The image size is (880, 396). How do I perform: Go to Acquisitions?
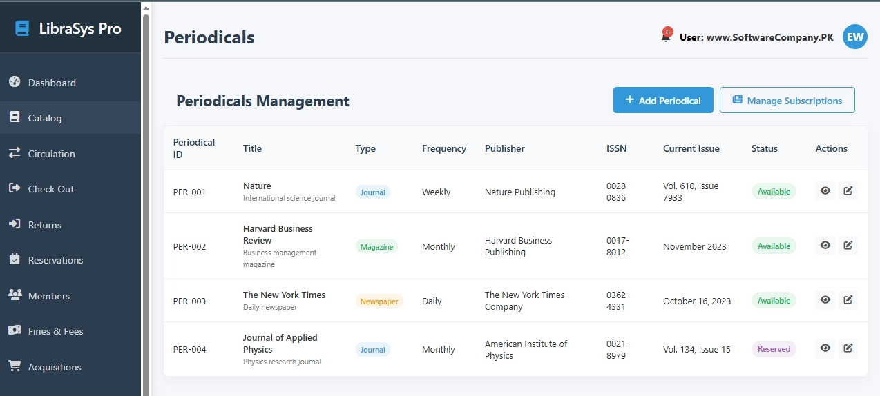70,367
